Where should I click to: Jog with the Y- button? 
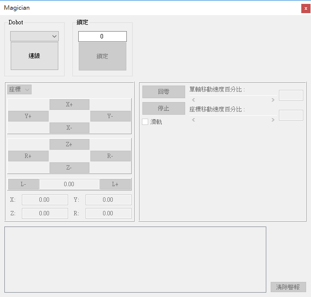[110, 116]
